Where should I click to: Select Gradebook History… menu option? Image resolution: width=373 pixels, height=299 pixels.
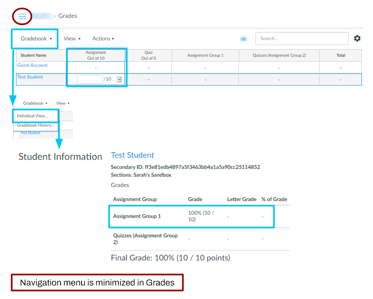click(x=35, y=125)
